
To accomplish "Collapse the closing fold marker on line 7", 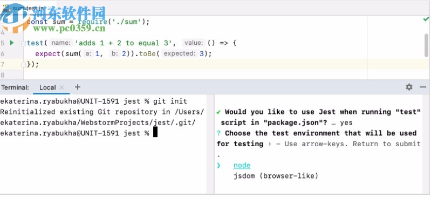I will pyautogui.click(x=24, y=64).
